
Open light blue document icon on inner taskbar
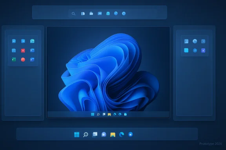pyautogui.click(x=126, y=114)
